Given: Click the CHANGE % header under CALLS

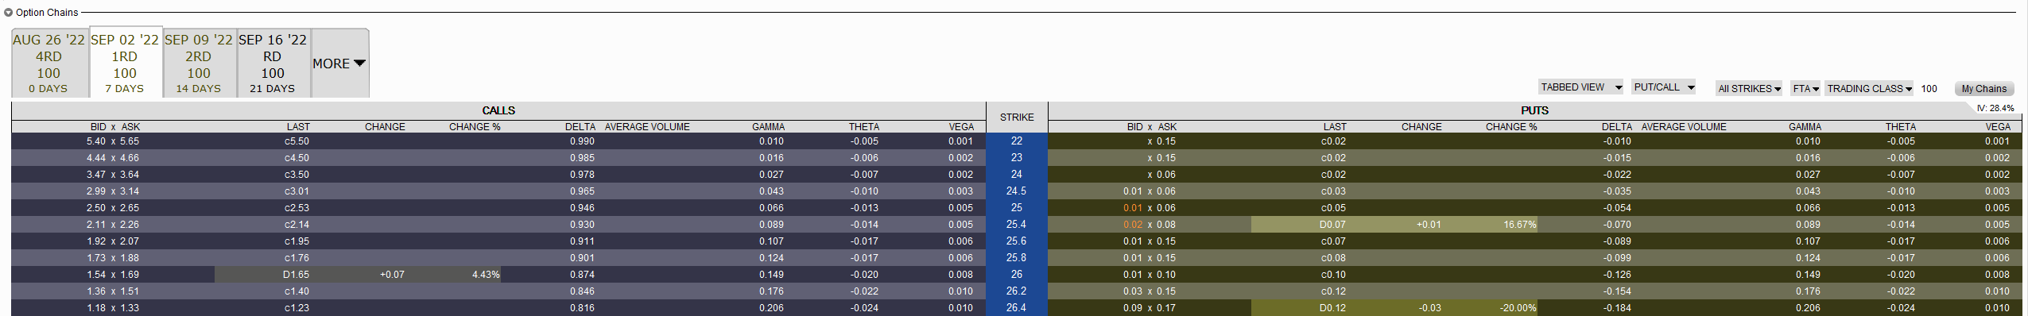Looking at the screenshot, I should tap(475, 127).
